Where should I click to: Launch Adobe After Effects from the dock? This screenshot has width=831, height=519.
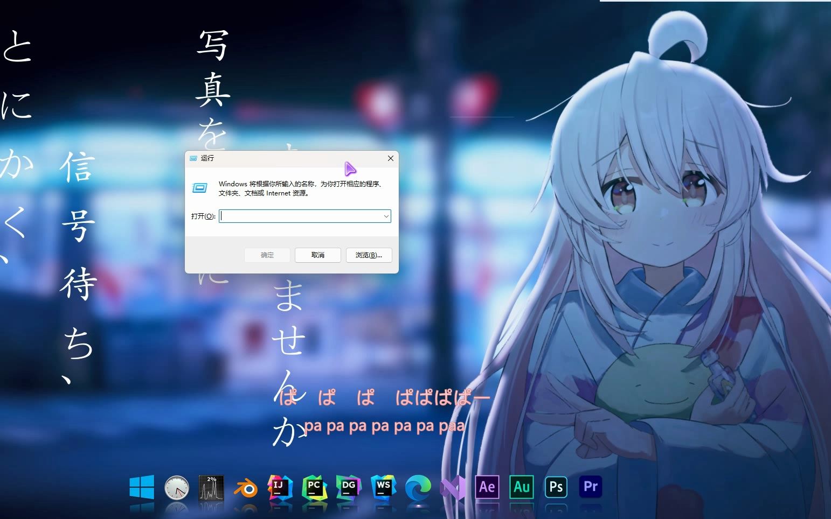pos(487,487)
